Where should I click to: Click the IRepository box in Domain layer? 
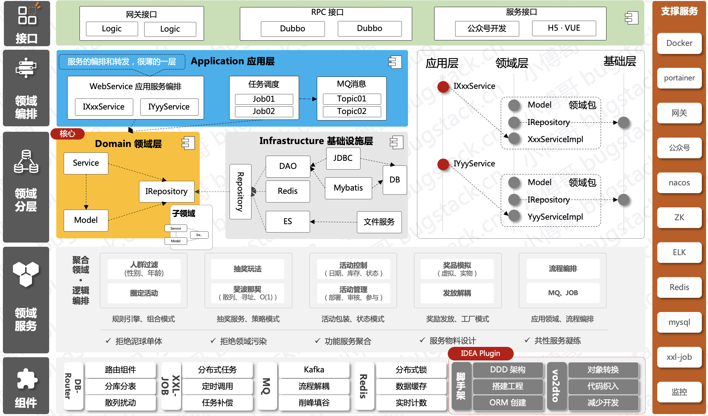(x=166, y=192)
